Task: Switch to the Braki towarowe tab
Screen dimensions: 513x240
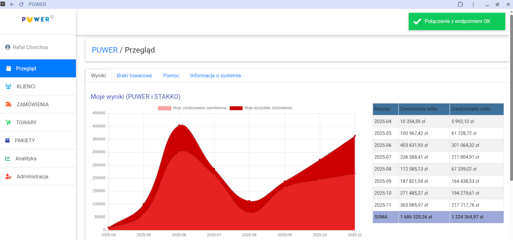Action: tap(134, 76)
